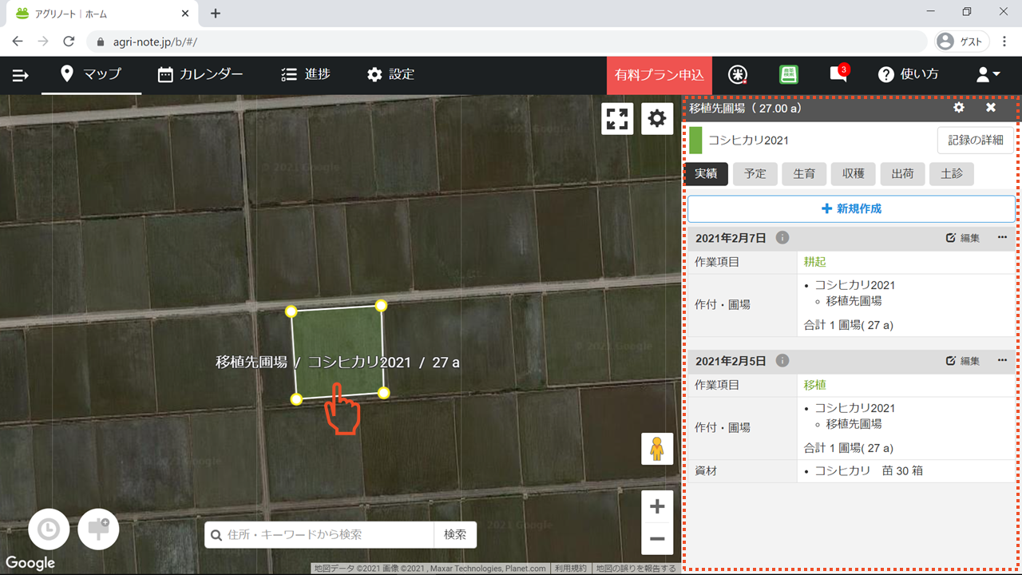Close the 移植先圃場 panel

tap(991, 108)
